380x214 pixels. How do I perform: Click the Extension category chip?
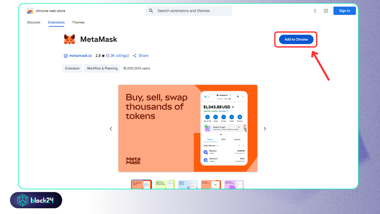coord(72,68)
